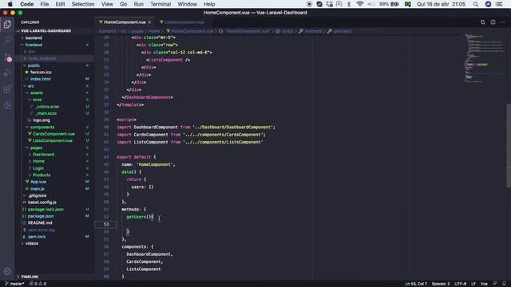Collapse the components folder
Viewport: 511px width, 287px height.
click(42, 127)
